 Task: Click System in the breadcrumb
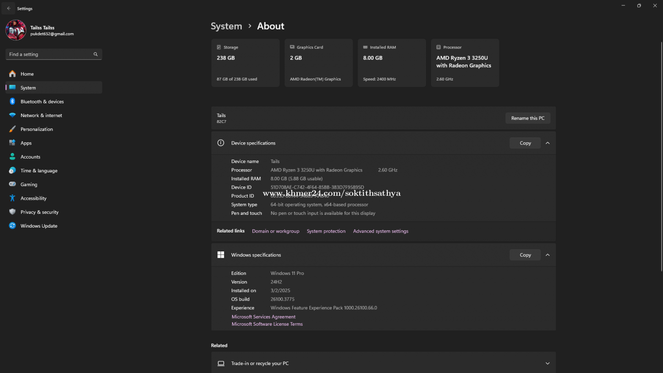226,26
